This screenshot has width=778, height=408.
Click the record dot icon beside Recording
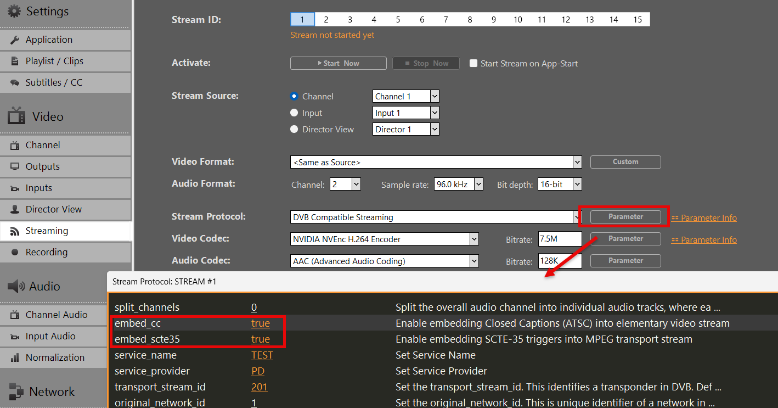(x=15, y=253)
